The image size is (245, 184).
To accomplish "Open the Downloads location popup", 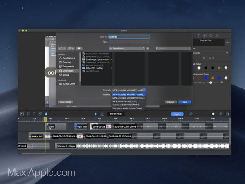I will tap(127, 49).
